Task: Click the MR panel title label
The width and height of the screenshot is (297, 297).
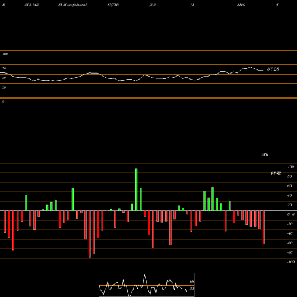Action: click(x=265, y=154)
